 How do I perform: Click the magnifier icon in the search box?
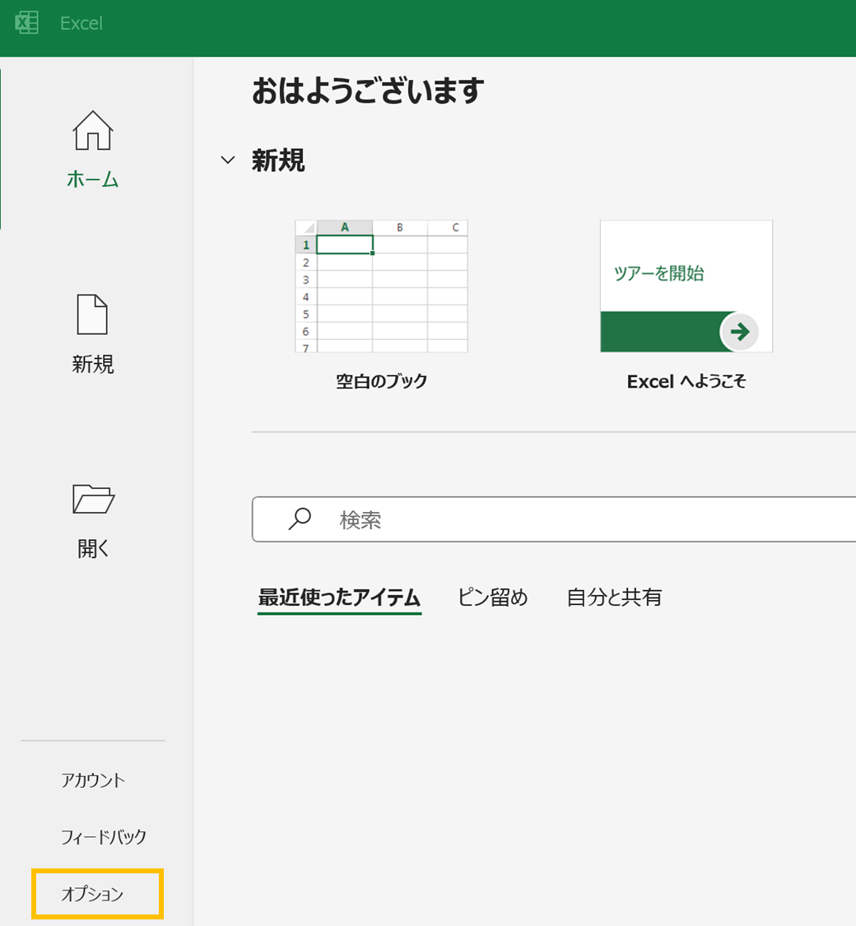coord(300,519)
